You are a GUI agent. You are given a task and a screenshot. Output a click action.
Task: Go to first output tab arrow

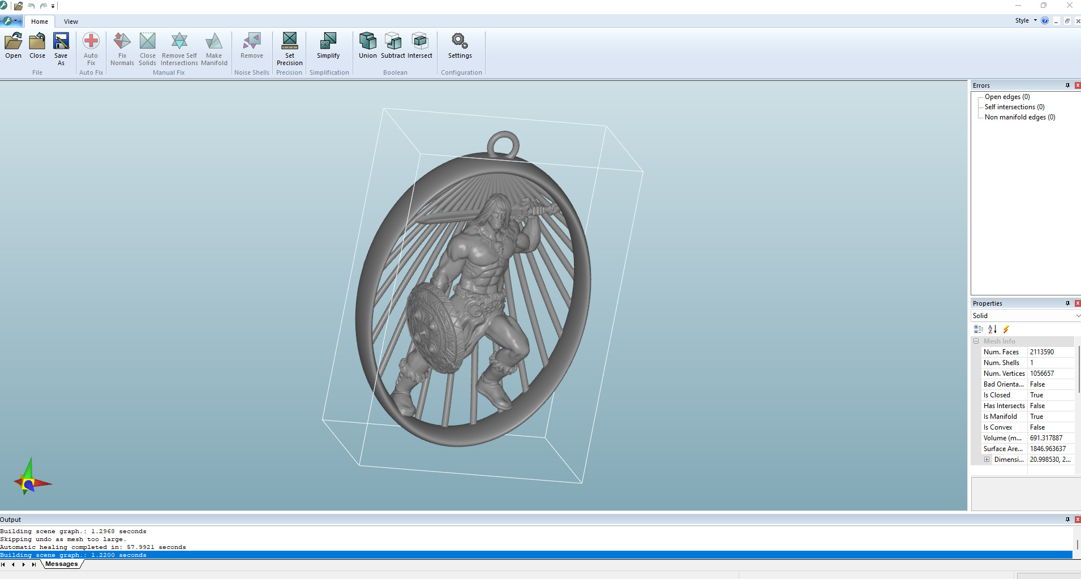point(3,564)
